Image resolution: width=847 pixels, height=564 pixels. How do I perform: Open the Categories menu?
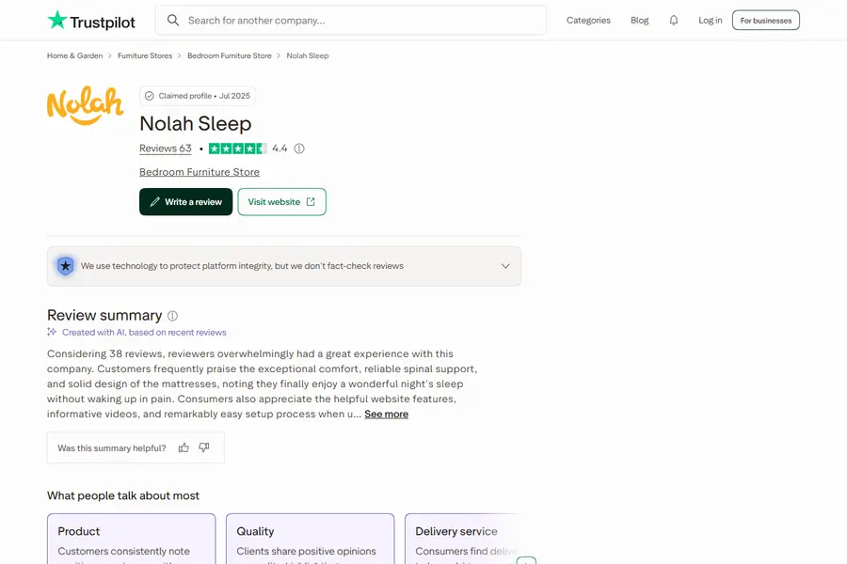point(588,20)
